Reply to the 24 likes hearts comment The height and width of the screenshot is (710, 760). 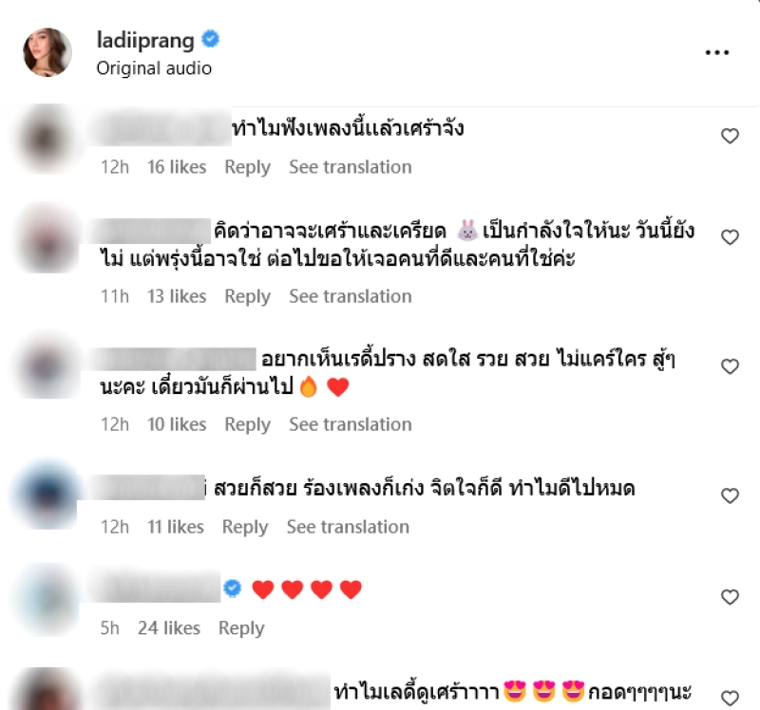pos(241,628)
